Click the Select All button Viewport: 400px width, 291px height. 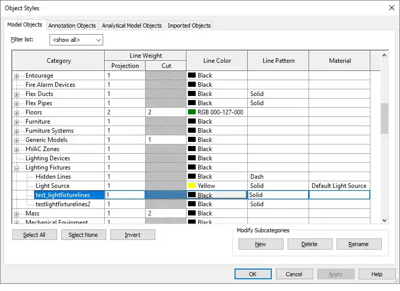(34, 235)
